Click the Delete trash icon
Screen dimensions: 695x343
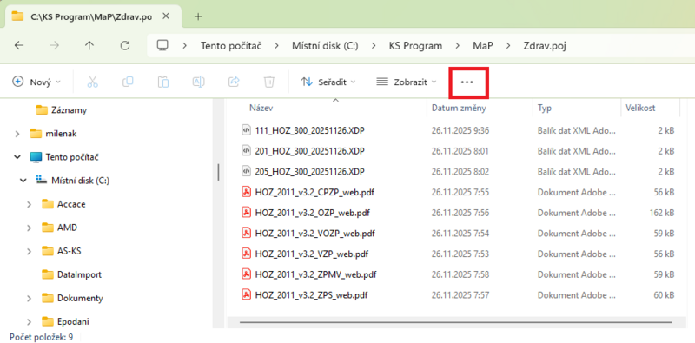pos(269,82)
